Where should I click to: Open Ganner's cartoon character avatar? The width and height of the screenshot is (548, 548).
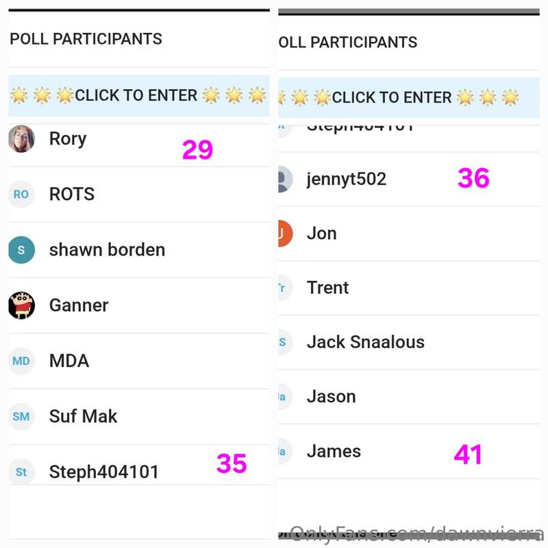point(21,306)
